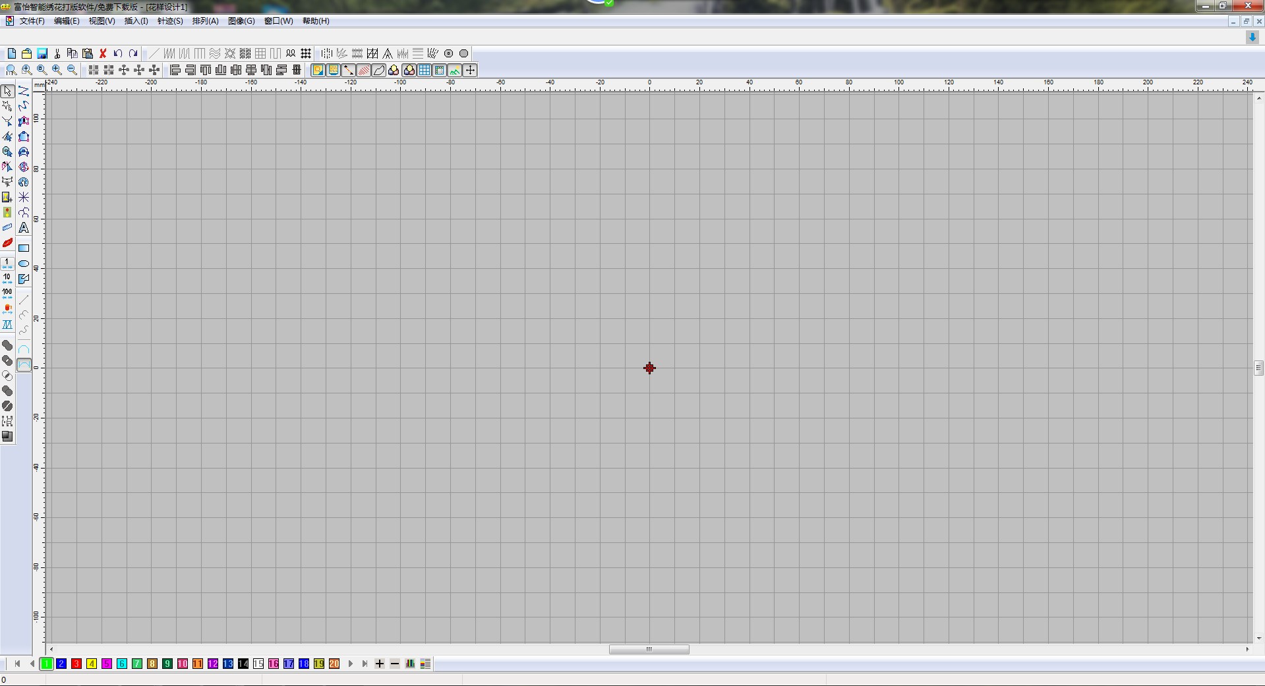Screen dimensions: 1265x686
Task: Select the letter A text tool
Action: (x=24, y=228)
